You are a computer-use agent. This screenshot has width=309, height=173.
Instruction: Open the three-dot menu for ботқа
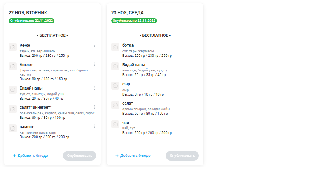(197, 45)
